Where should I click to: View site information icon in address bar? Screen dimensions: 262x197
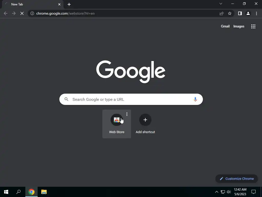(x=32, y=13)
